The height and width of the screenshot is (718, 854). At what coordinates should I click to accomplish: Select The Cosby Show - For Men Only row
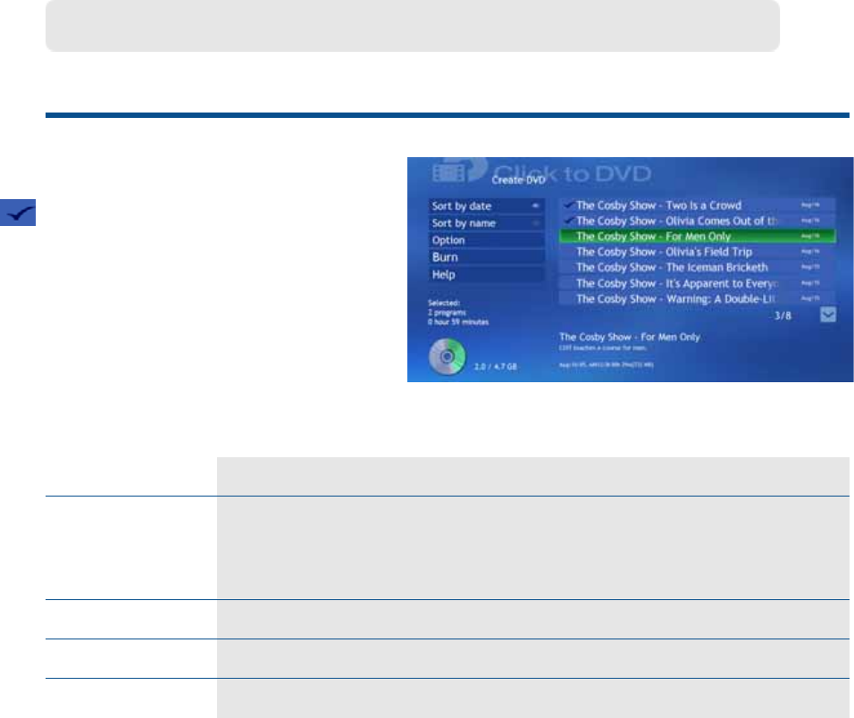coord(697,237)
